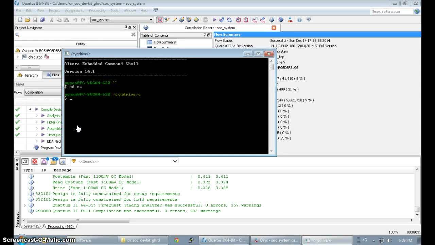Click the Stop Processing icon
This screenshot has height=245, width=435.
[205, 20]
